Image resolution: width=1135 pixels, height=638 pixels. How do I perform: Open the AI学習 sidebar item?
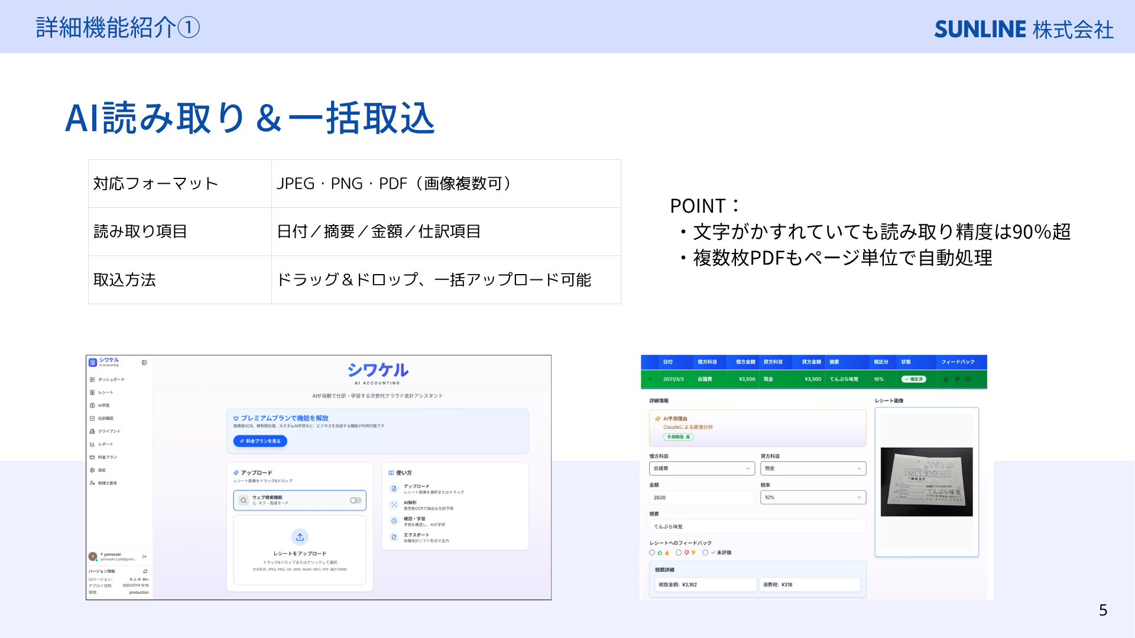[99, 406]
